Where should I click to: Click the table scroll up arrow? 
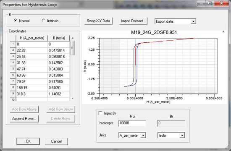point(73,38)
